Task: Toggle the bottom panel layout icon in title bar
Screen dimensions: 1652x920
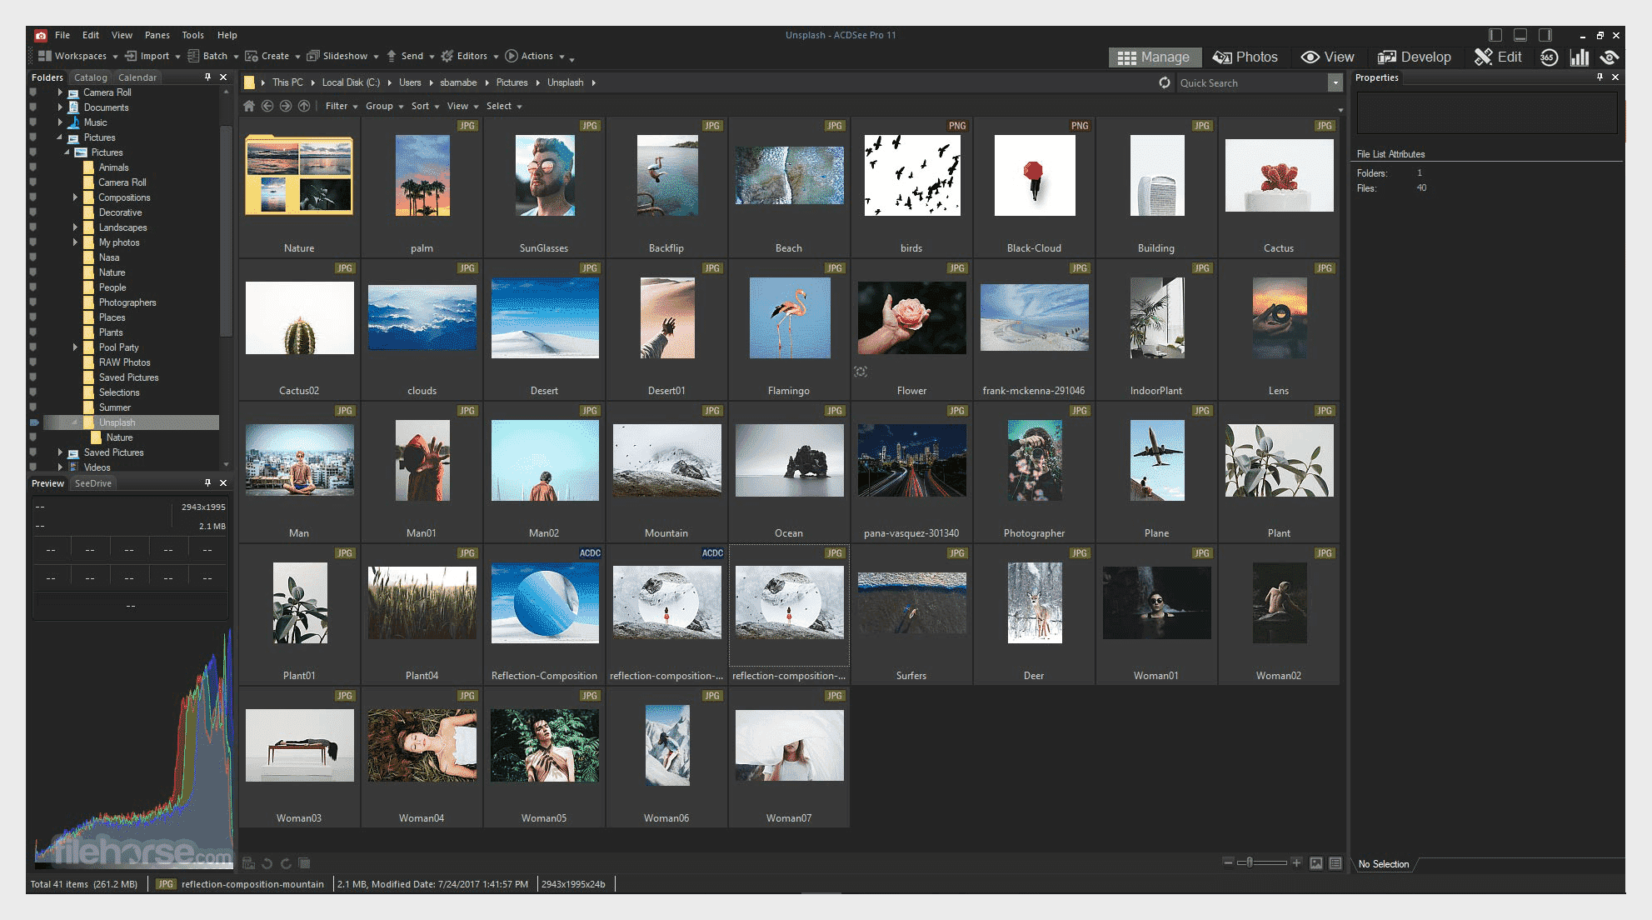Action: 1520,35
